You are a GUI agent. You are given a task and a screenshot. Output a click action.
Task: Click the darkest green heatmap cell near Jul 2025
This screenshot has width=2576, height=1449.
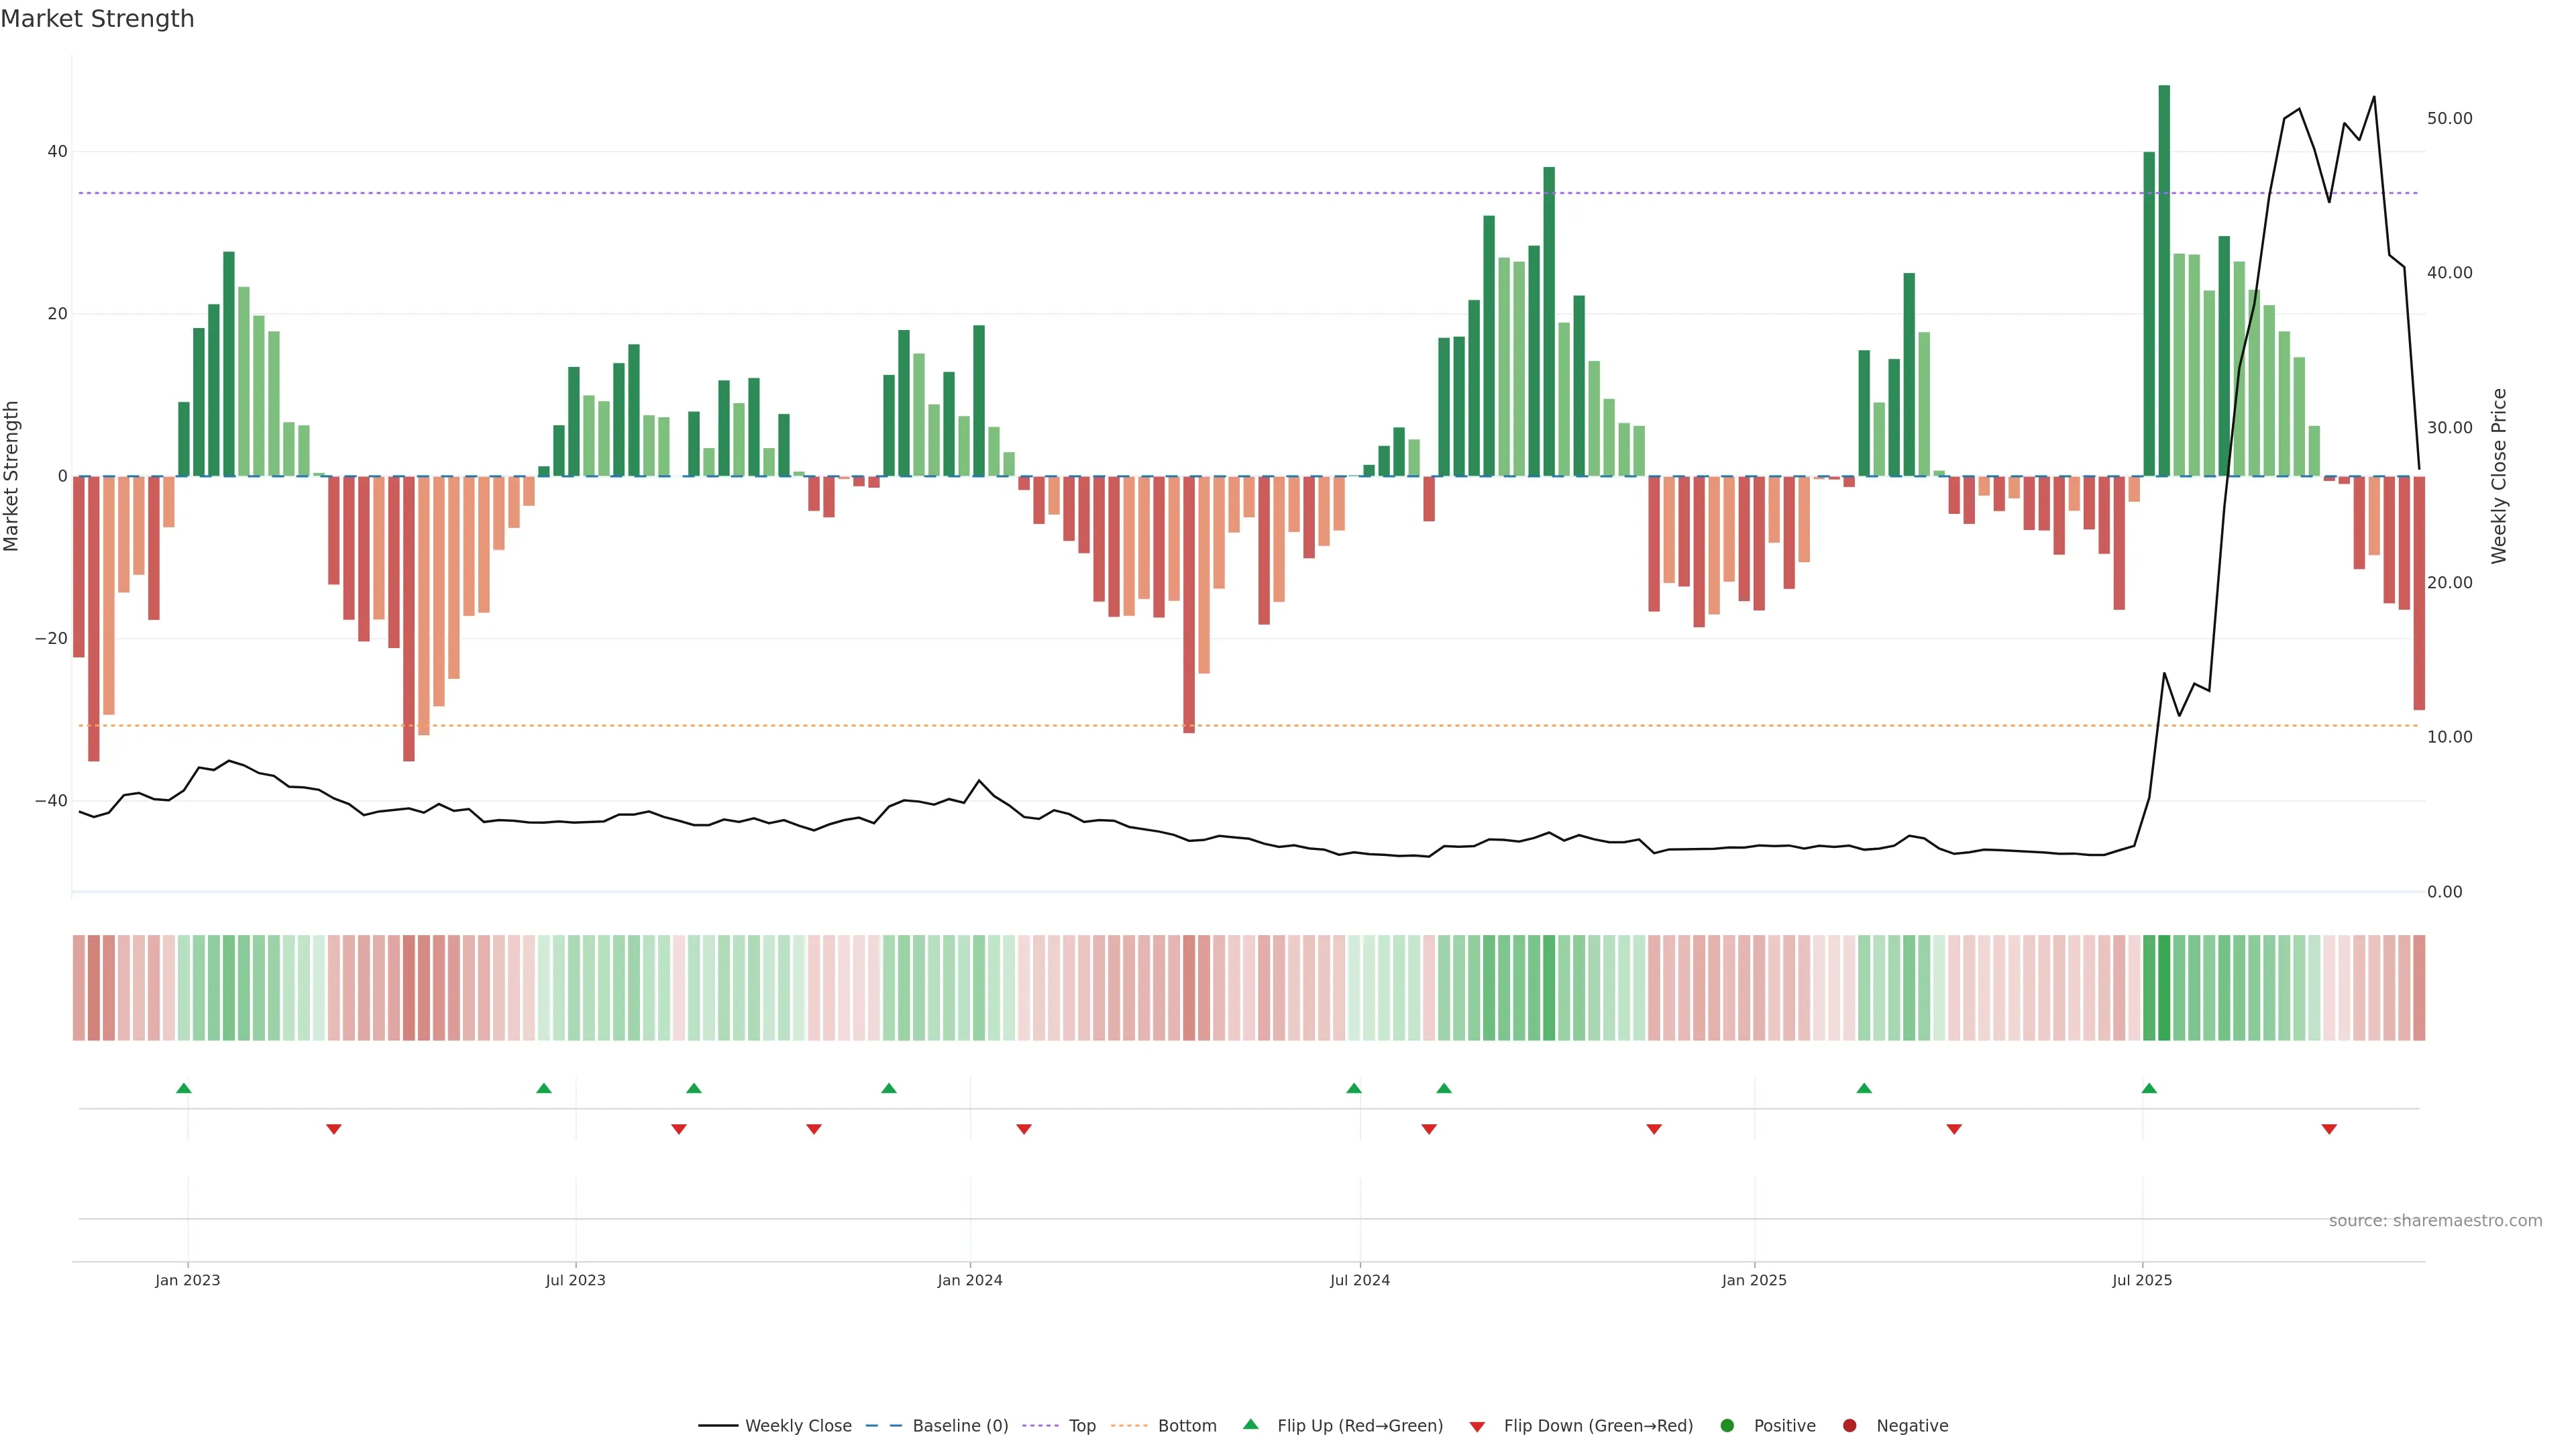(x=2164, y=988)
